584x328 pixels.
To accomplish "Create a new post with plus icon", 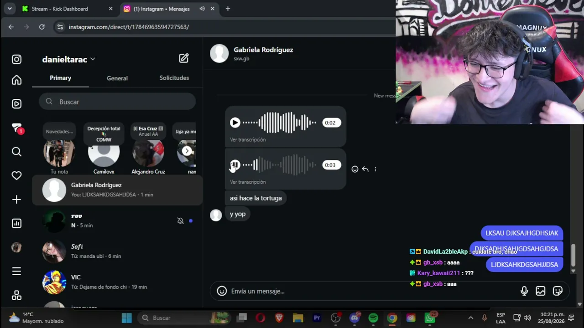I will tap(16, 200).
